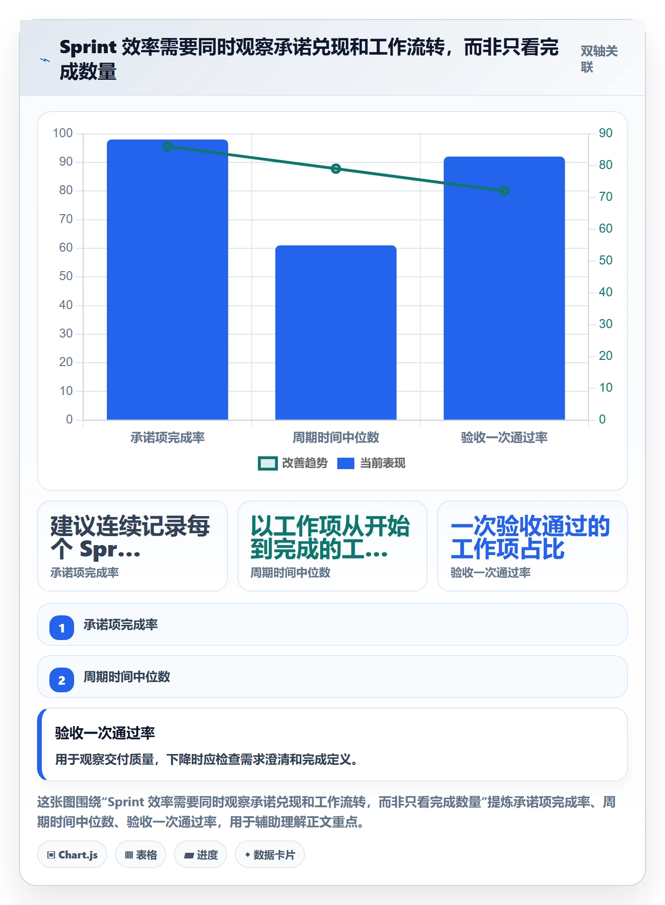Click the number 2 badge for 周期时间中位数
The width and height of the screenshot is (665, 905).
(x=62, y=680)
